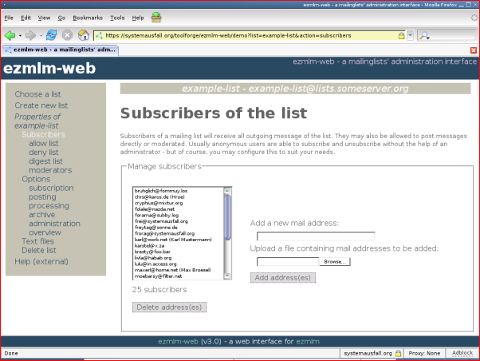Open the allow list page
The image size is (480, 361).
click(44, 144)
